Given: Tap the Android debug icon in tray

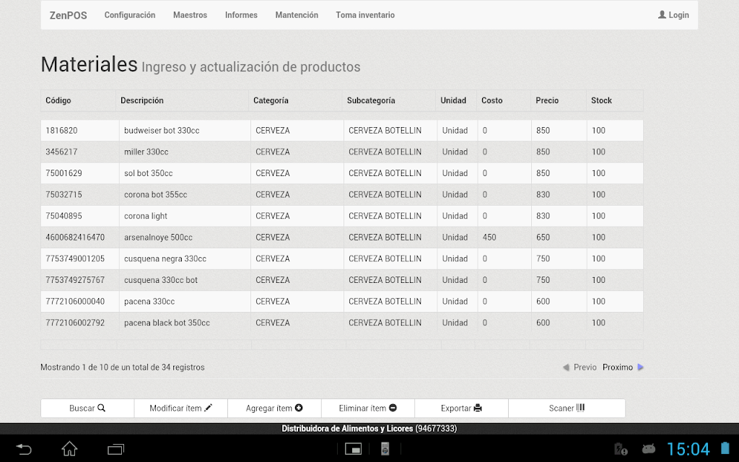Looking at the screenshot, I should pos(649,448).
